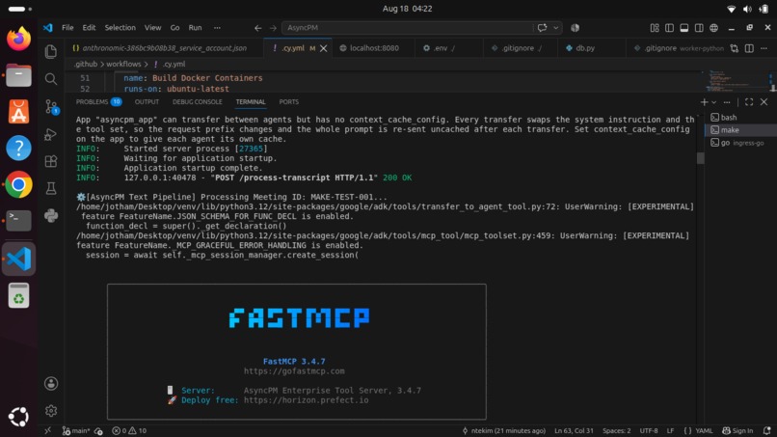Click the YAML language mode indicator
777x437 pixels.
[698, 430]
